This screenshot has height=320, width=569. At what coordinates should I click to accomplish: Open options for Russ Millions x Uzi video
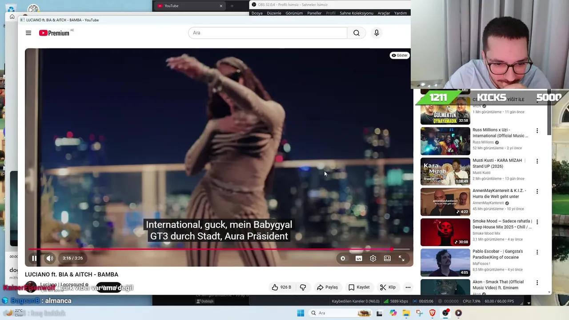click(537, 131)
